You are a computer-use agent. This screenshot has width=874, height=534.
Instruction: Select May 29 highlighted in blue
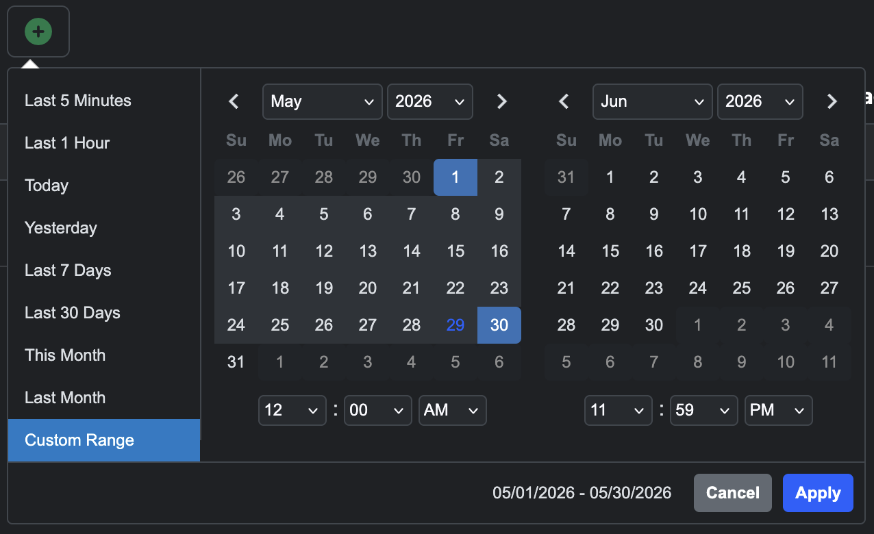(455, 325)
